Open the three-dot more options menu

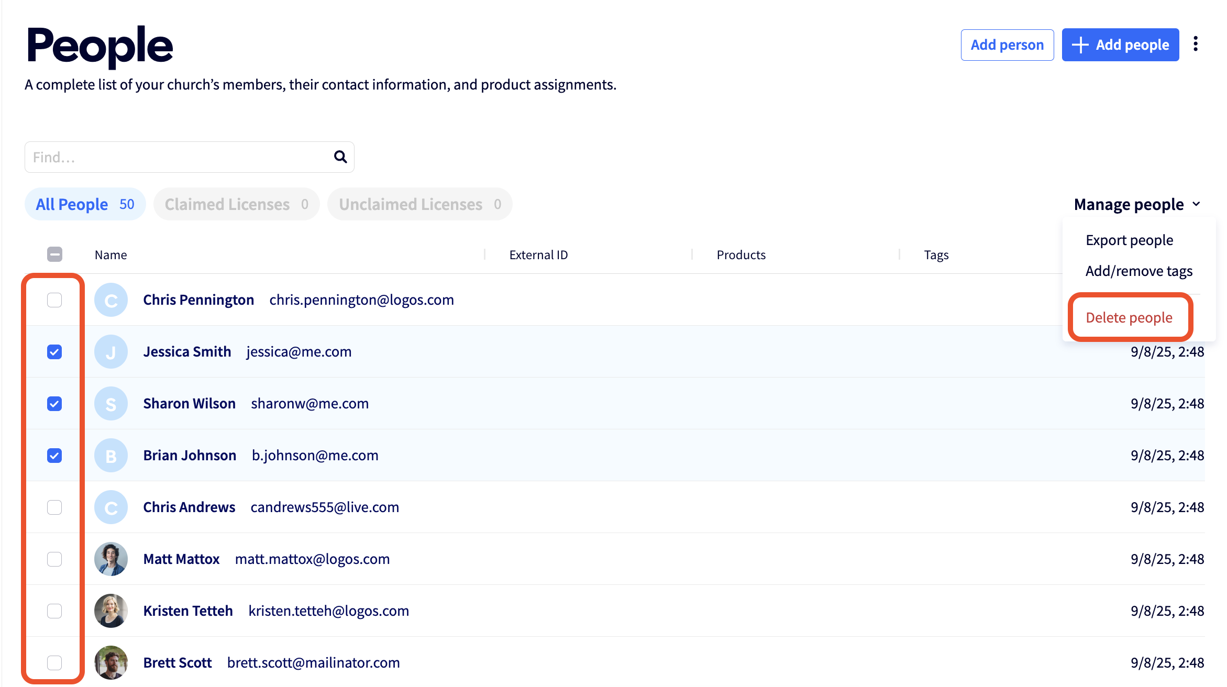[x=1196, y=44]
